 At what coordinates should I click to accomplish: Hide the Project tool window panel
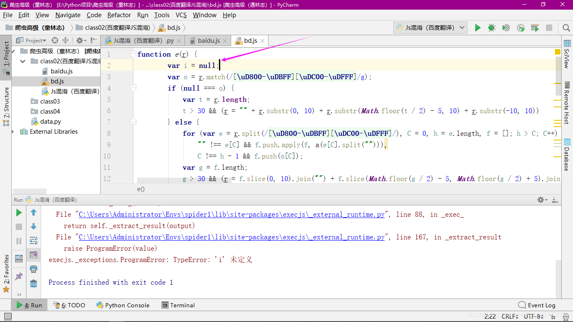[x=94, y=40]
